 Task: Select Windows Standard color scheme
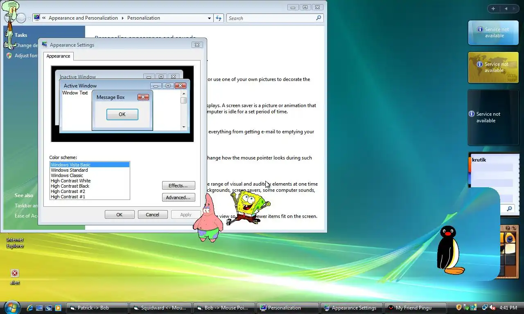point(90,170)
